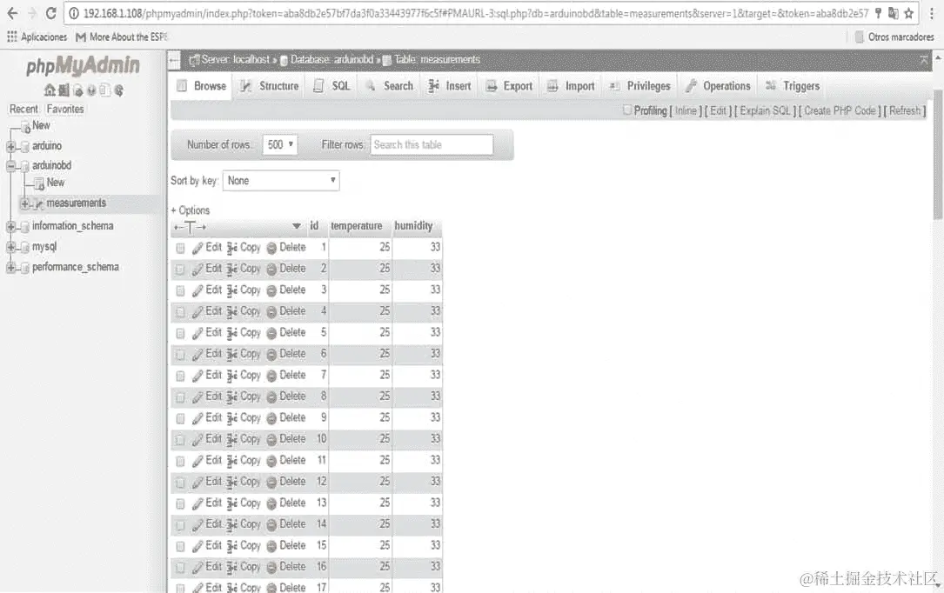944x593 pixels.
Task: Click the saved password key icon
Action: click(879, 13)
